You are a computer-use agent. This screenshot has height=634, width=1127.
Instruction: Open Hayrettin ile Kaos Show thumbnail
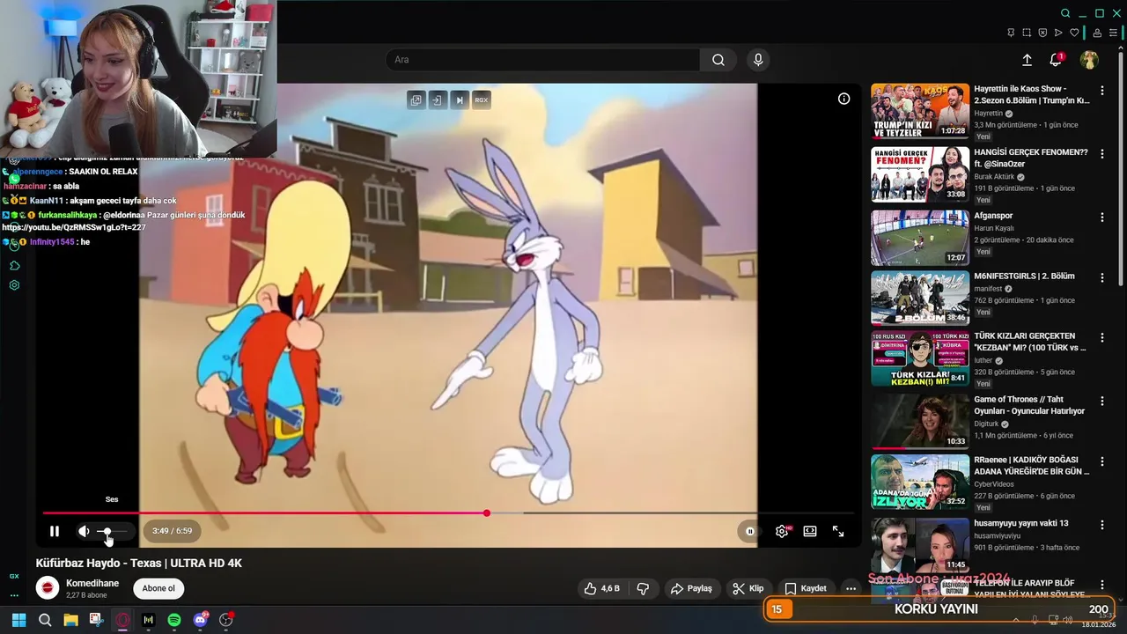coord(920,111)
